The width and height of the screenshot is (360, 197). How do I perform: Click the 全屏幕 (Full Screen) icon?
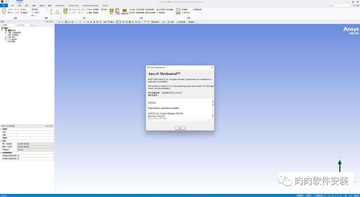178,11
